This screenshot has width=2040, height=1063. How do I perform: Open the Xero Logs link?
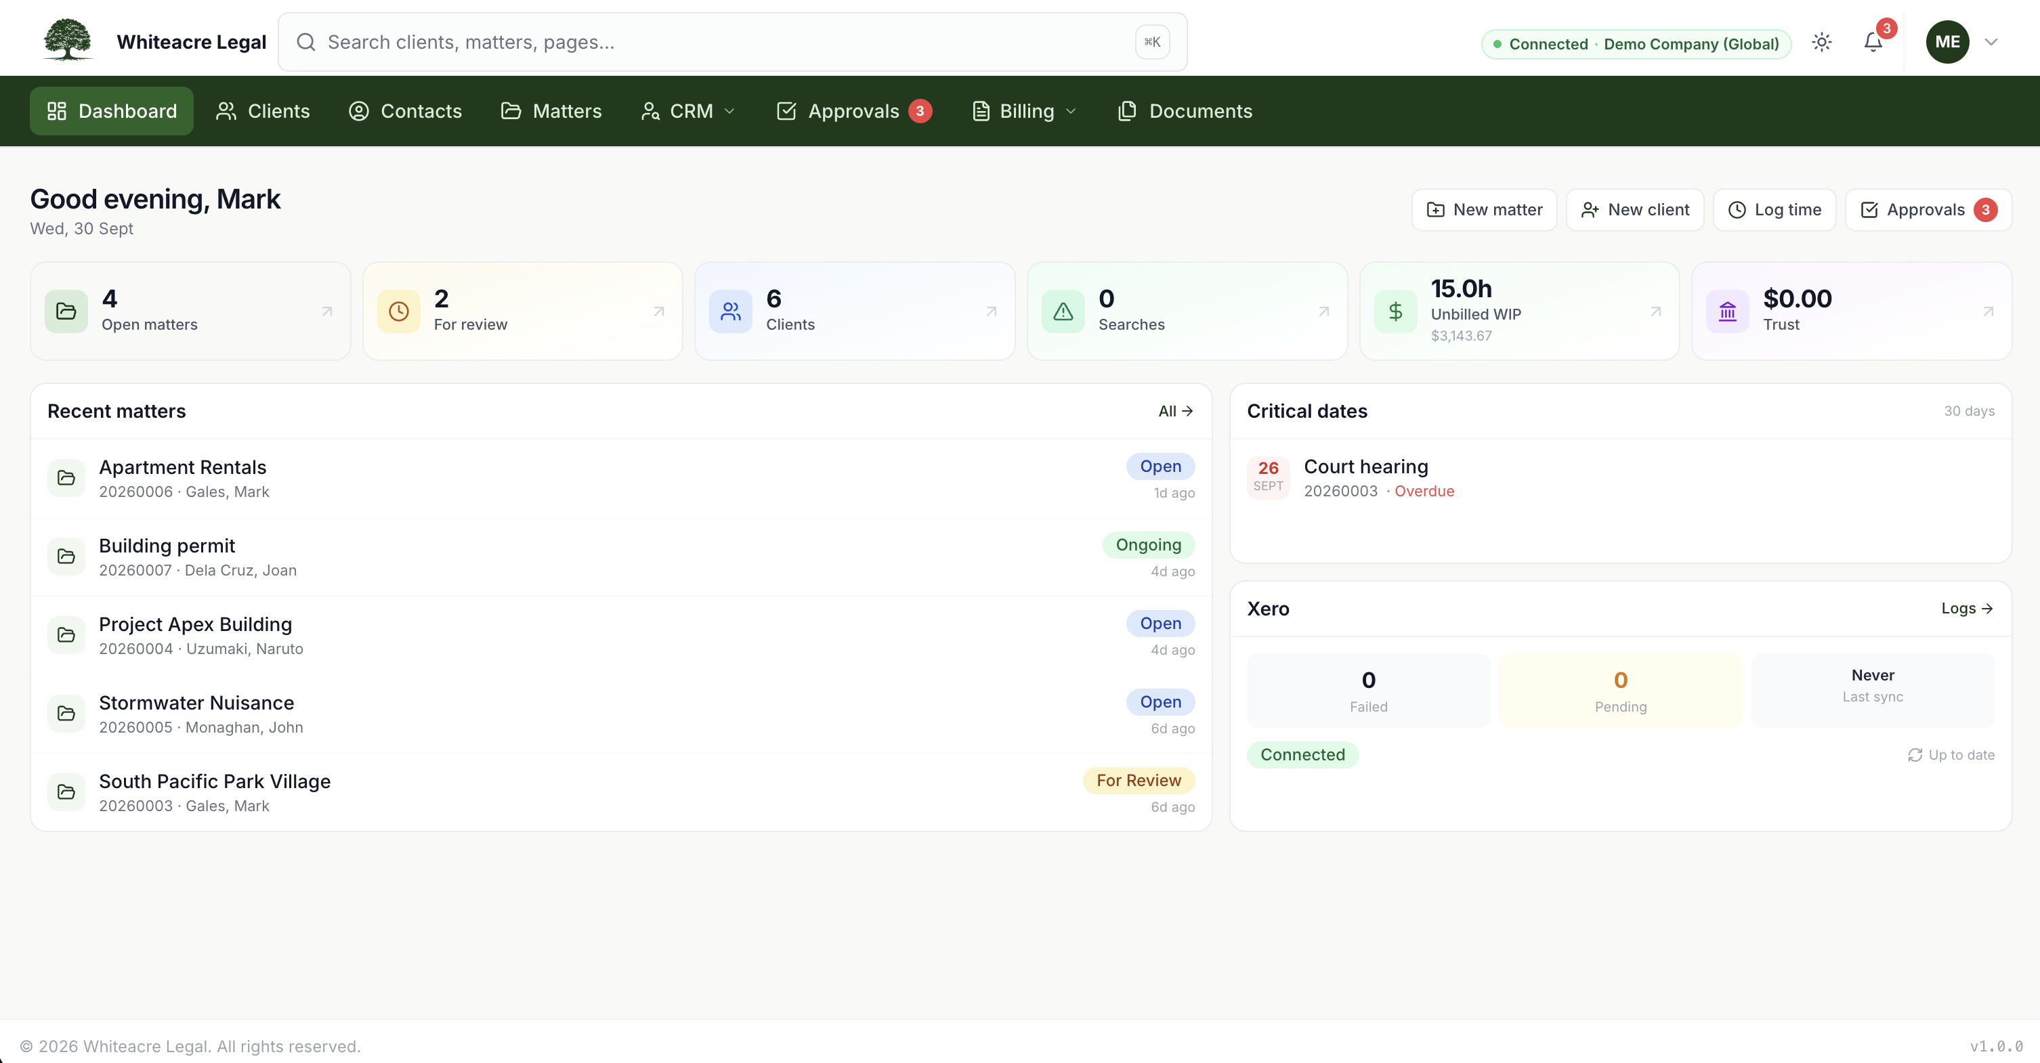click(x=1967, y=609)
